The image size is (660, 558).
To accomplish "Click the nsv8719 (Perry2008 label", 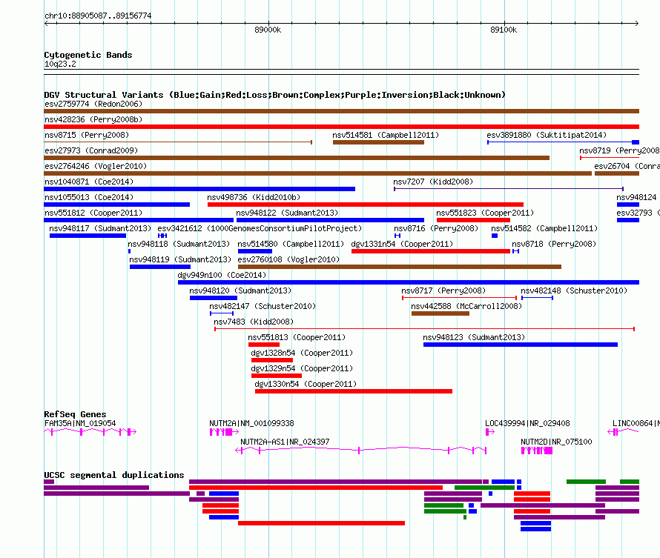I will click(619, 150).
